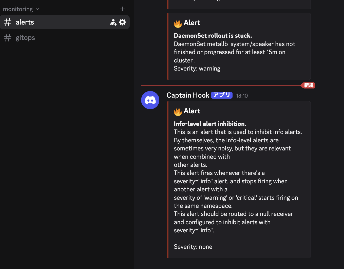Click the Alert title above DaemonSet message
Image resolution: width=344 pixels, height=269 pixels.
click(192, 23)
